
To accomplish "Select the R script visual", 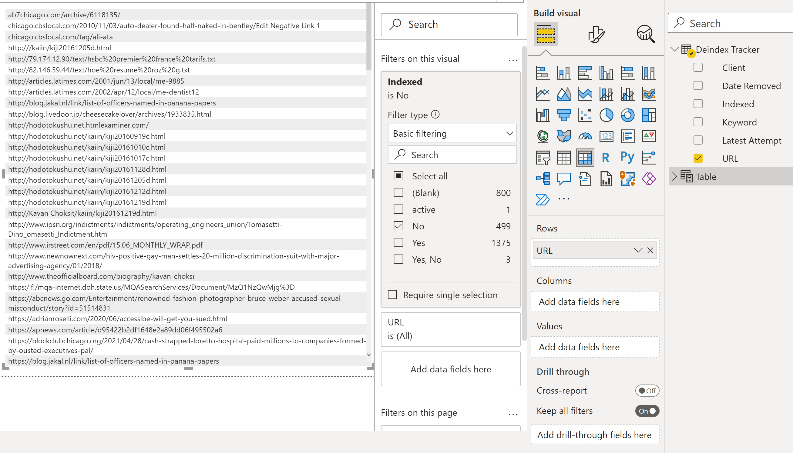I will click(606, 158).
